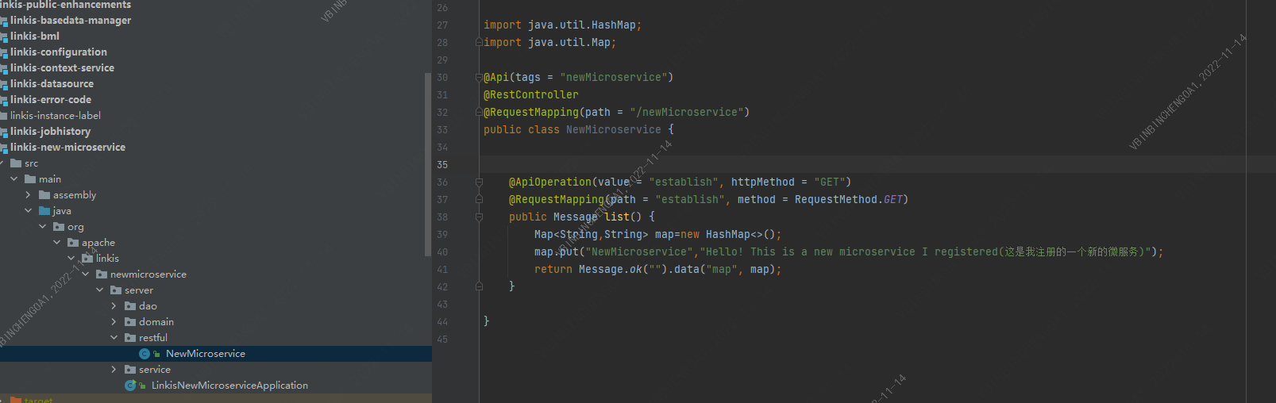Click the apache package folder icon

click(73, 243)
